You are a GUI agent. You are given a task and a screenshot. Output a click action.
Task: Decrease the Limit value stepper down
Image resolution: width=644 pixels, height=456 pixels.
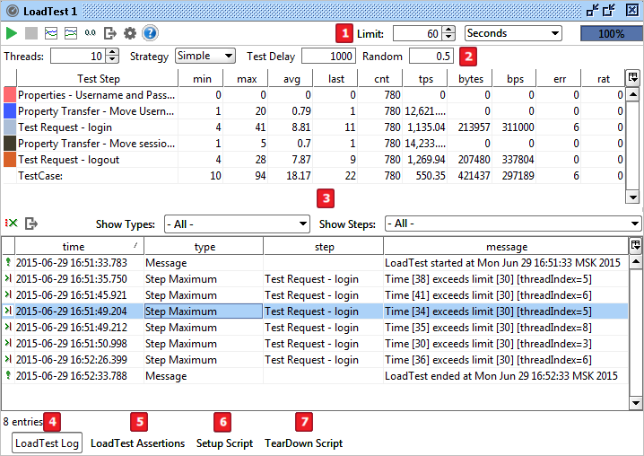click(449, 37)
